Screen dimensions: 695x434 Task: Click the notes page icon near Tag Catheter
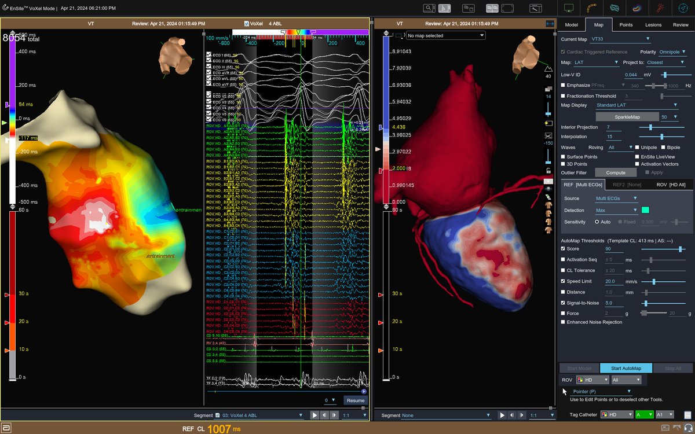tap(687, 414)
